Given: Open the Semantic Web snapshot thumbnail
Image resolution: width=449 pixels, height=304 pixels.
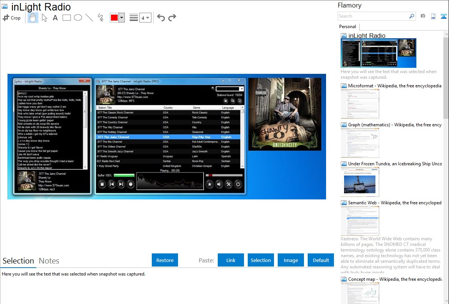Looking at the screenshot, I should pyautogui.click(x=360, y=221).
